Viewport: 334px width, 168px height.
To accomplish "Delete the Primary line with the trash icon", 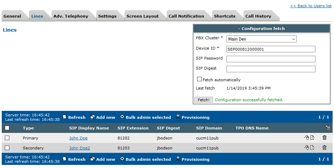I will 324,138.
